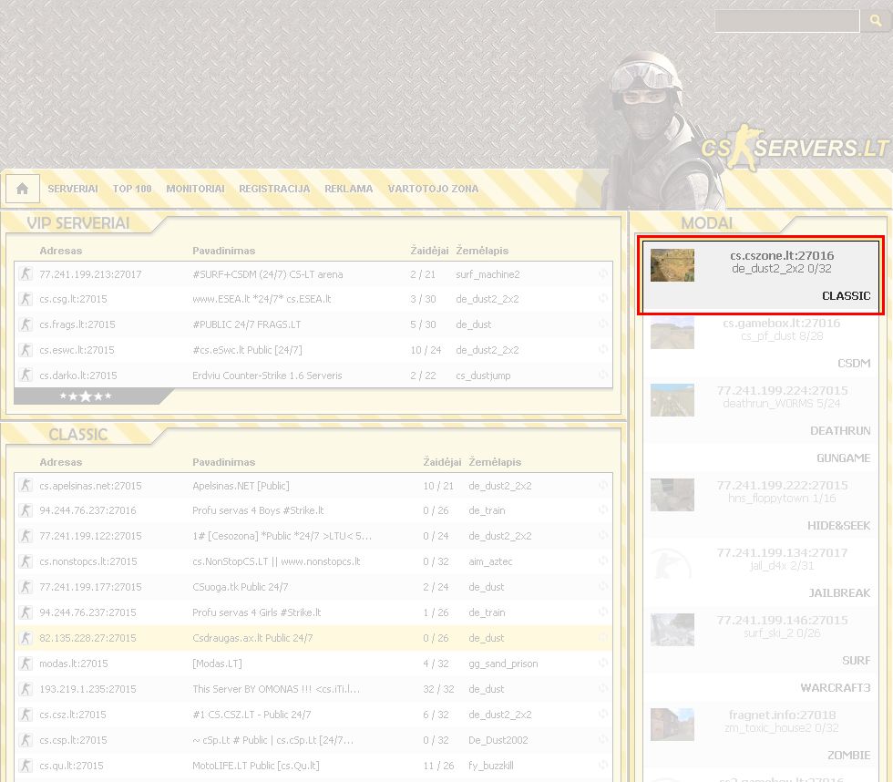Click the CS icon beside 82.135.228.27:27015
This screenshot has height=782, width=893.
[26, 638]
